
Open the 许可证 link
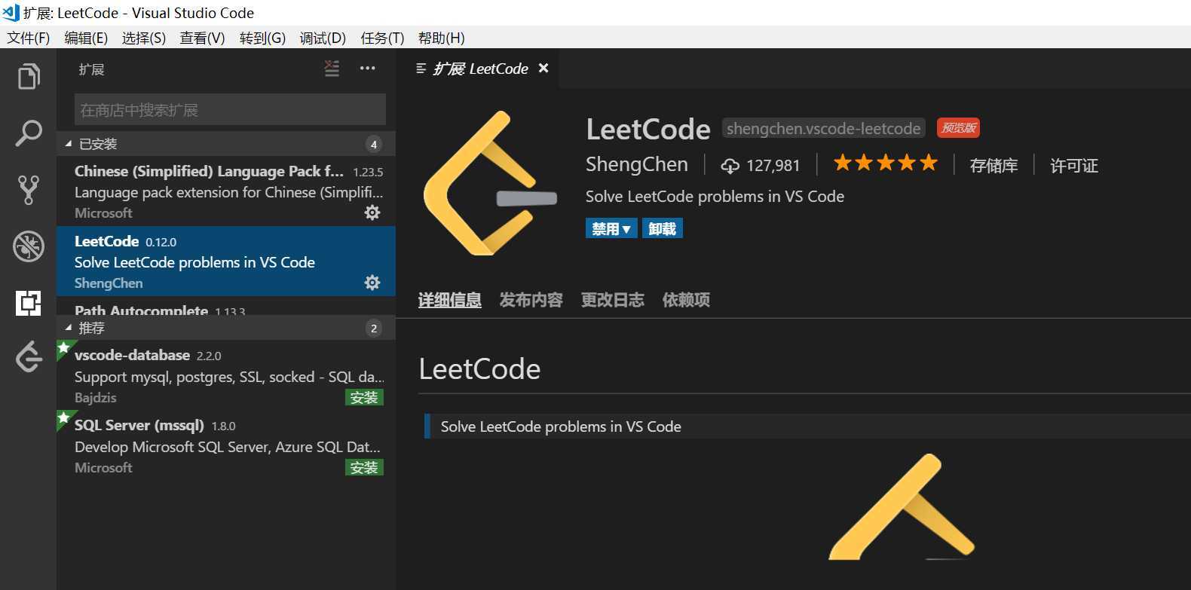pyautogui.click(x=1074, y=166)
